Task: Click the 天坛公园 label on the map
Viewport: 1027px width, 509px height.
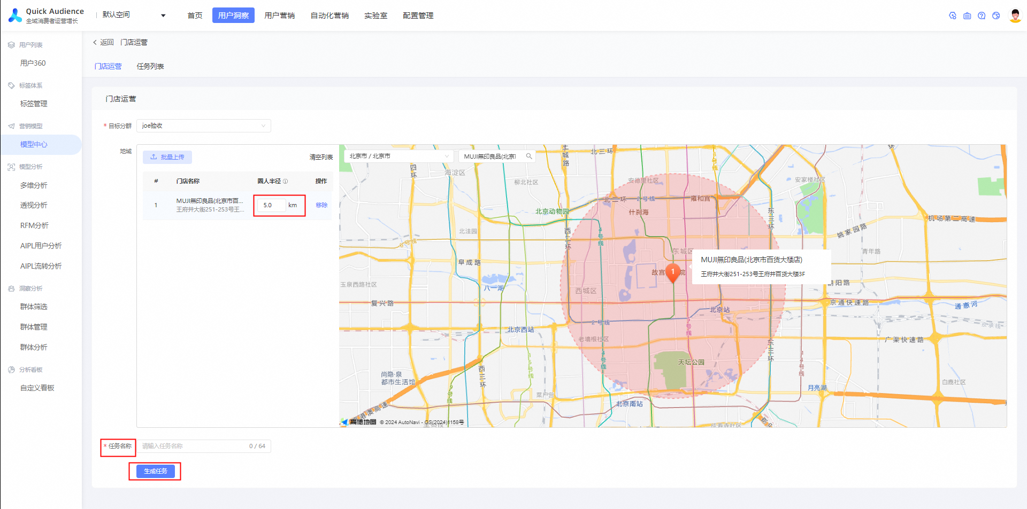Action: click(x=692, y=362)
